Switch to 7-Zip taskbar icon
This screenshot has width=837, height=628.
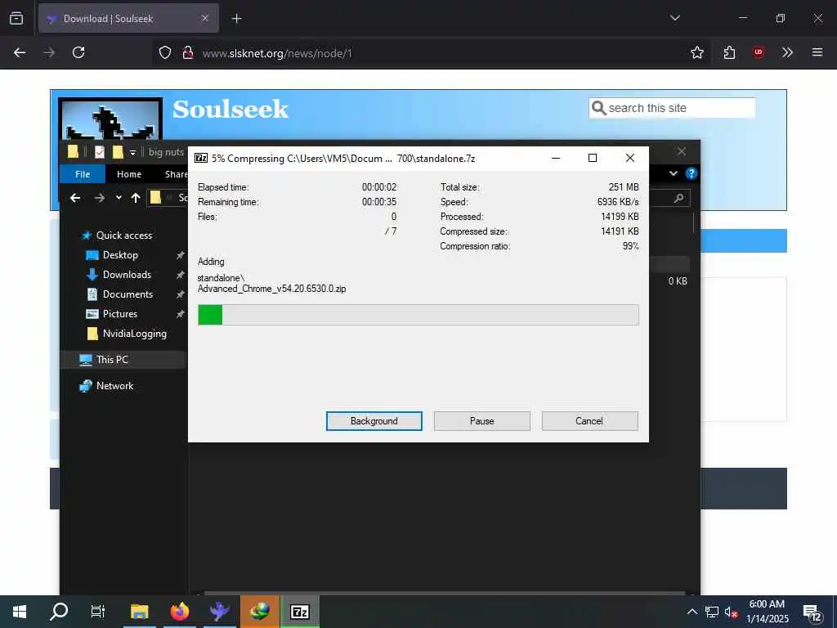pos(299,612)
